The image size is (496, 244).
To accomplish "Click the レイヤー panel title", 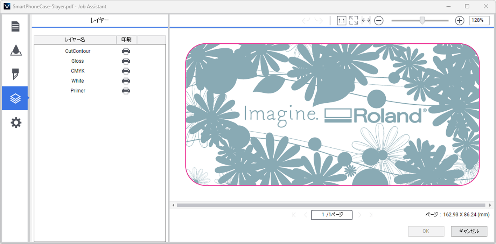I will [x=99, y=21].
